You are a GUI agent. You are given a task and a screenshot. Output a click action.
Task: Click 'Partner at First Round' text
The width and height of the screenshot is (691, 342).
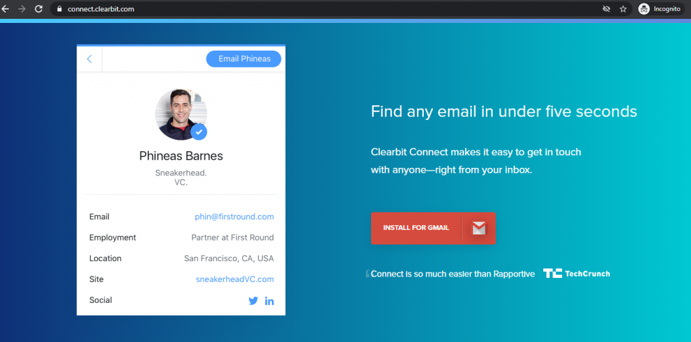tap(233, 237)
